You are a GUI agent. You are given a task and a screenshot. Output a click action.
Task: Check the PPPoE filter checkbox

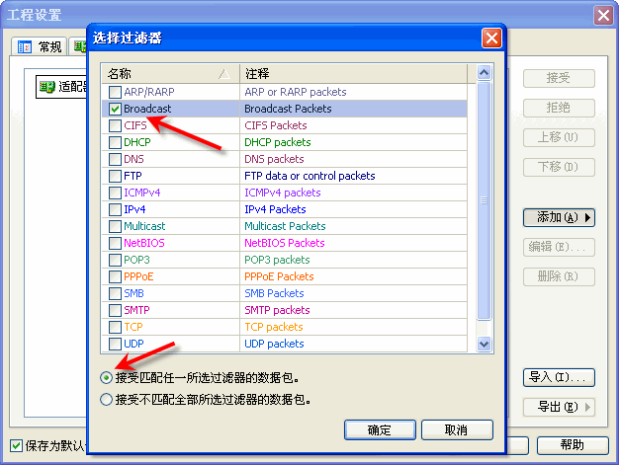(x=115, y=276)
